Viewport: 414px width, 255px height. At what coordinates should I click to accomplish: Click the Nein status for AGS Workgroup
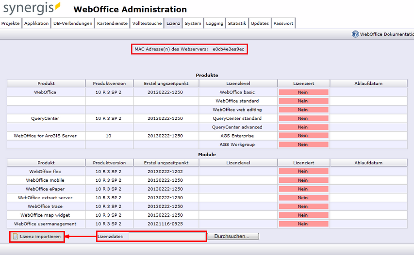[x=304, y=144]
